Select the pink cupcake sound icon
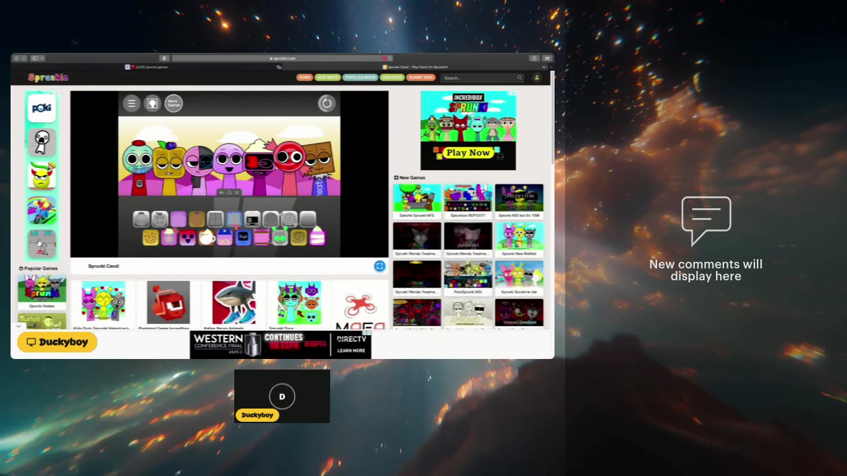The height and width of the screenshot is (476, 847). [169, 237]
